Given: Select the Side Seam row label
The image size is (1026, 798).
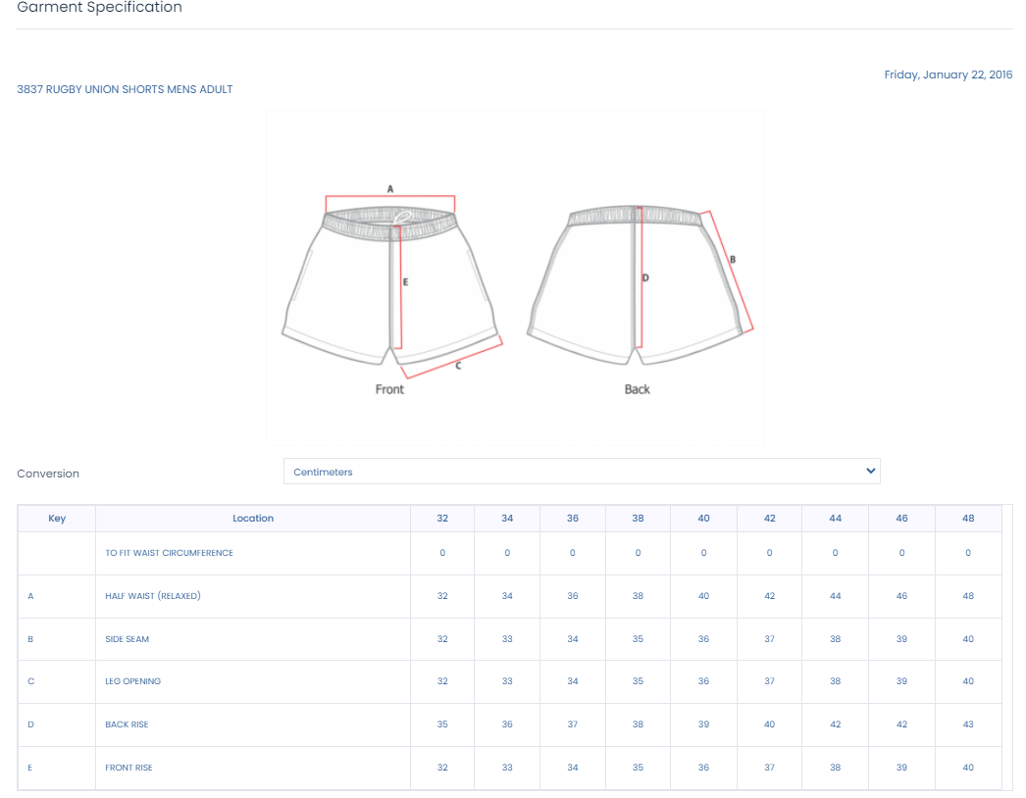Looking at the screenshot, I should (128, 639).
